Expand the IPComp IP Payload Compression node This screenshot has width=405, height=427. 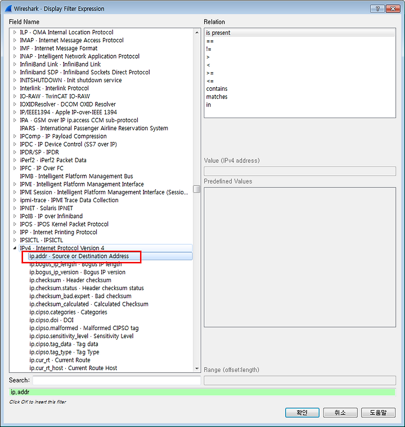click(x=15, y=136)
